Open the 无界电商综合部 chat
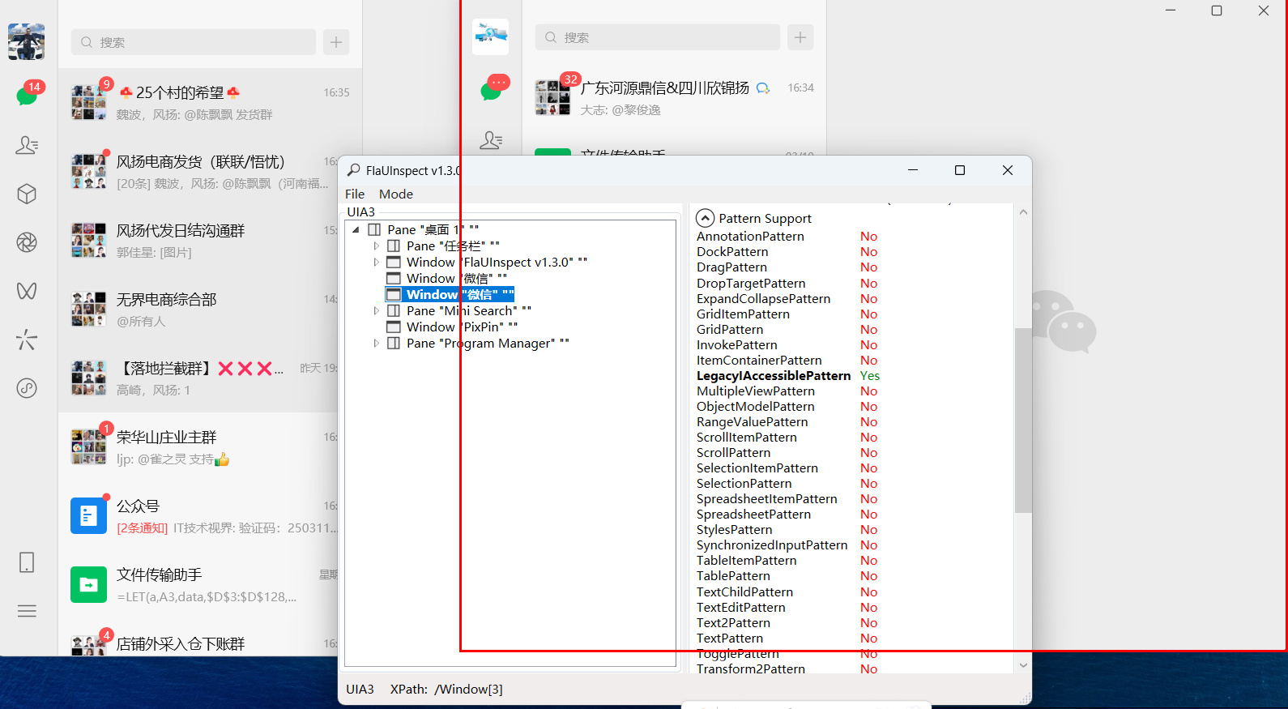The width and height of the screenshot is (1288, 709). pyautogui.click(x=211, y=309)
